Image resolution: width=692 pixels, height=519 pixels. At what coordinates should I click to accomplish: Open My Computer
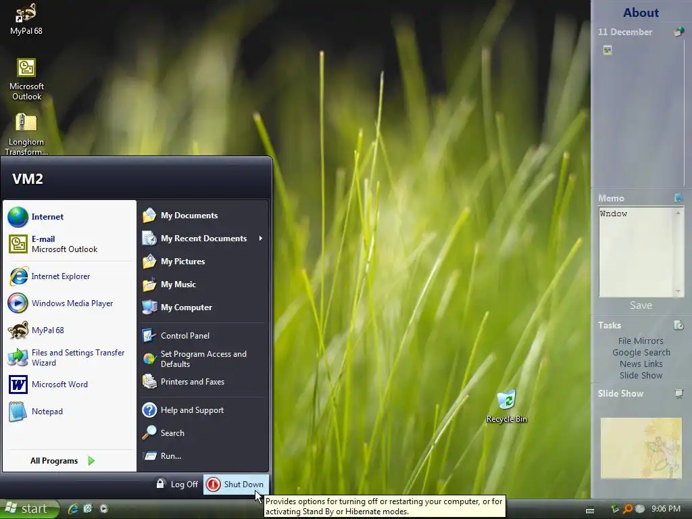[204, 307]
